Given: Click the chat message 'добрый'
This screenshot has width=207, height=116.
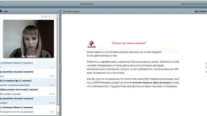Looking at the screenshot, I should (x=4, y=103).
